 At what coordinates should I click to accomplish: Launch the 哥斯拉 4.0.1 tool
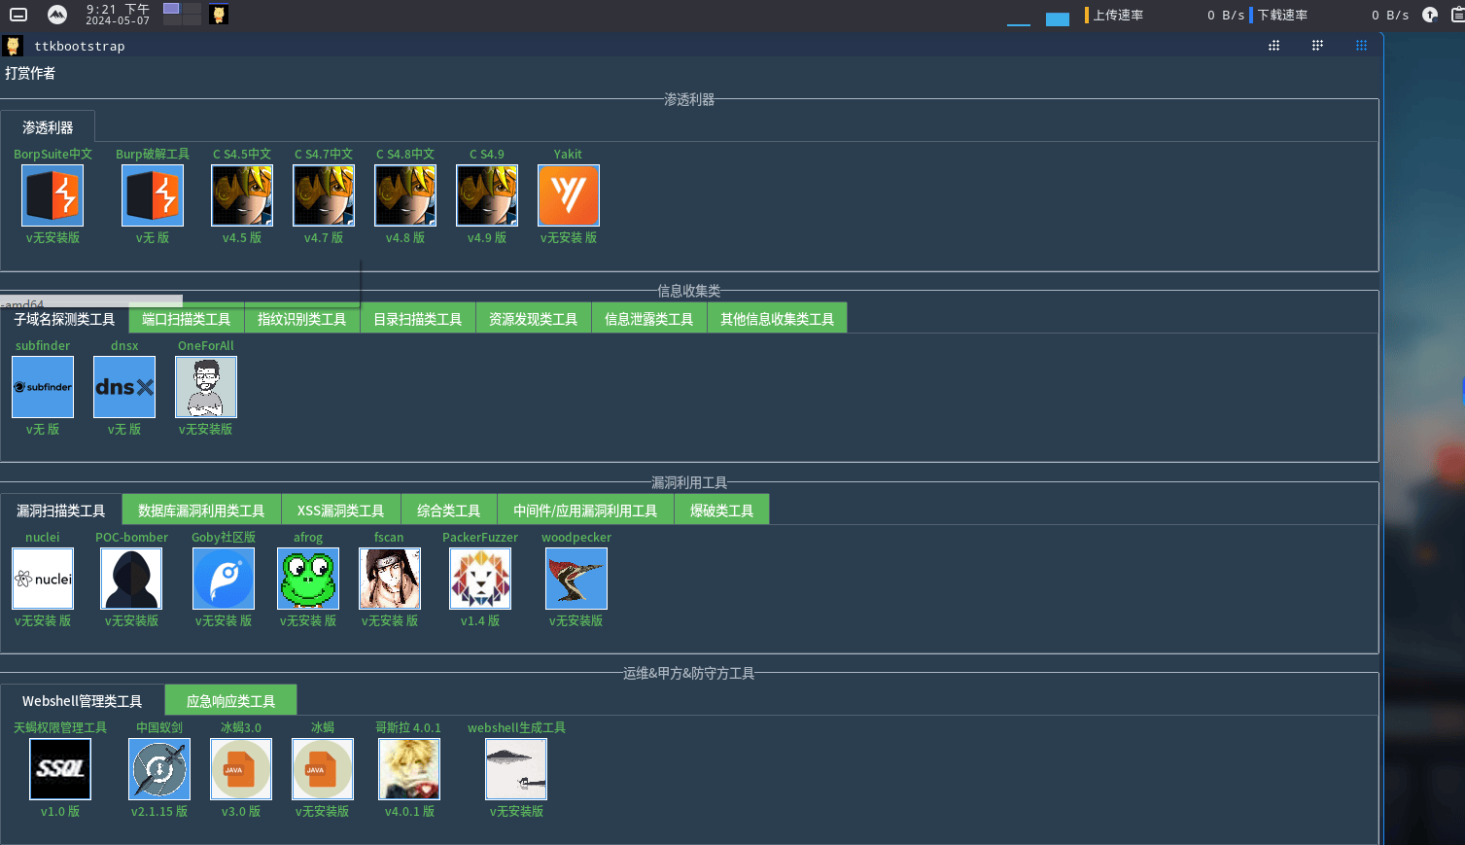click(409, 769)
